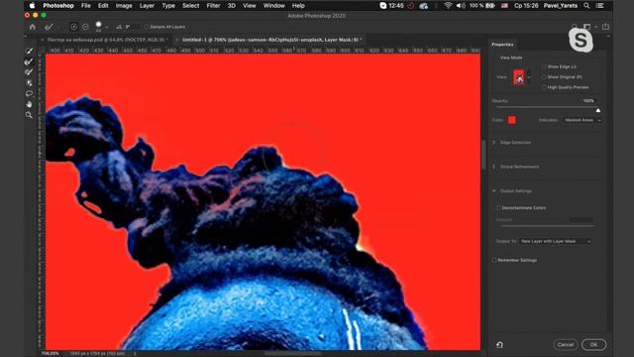Expand the Edge Detection section
The width and height of the screenshot is (634, 357).
(x=493, y=143)
